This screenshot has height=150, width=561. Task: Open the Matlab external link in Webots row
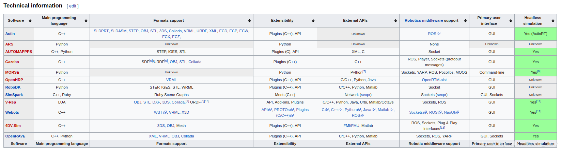(386, 110)
